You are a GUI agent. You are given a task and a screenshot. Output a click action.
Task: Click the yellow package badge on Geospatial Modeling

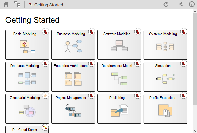click(46, 96)
